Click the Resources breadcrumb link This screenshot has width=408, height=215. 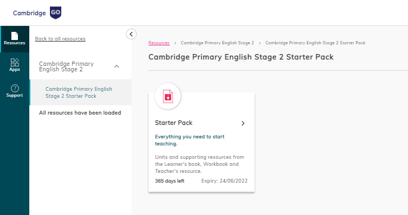[x=159, y=43]
